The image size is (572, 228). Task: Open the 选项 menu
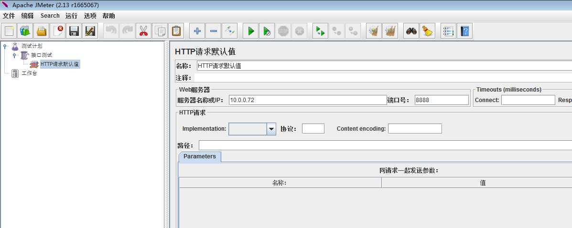pyautogui.click(x=90, y=16)
